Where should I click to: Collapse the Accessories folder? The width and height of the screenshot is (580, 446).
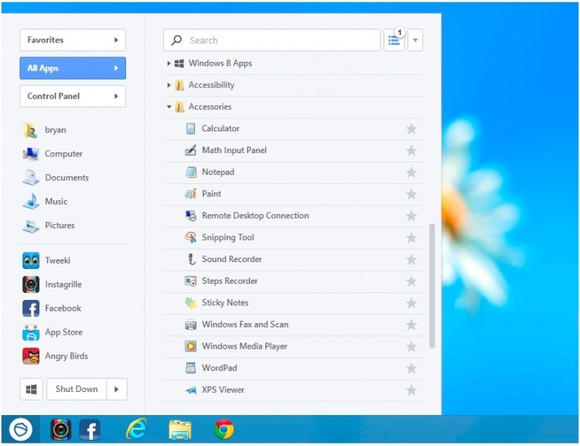169,107
